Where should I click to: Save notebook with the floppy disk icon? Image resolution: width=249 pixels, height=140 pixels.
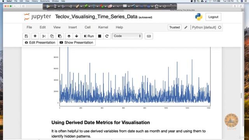pyautogui.click(x=26, y=36)
